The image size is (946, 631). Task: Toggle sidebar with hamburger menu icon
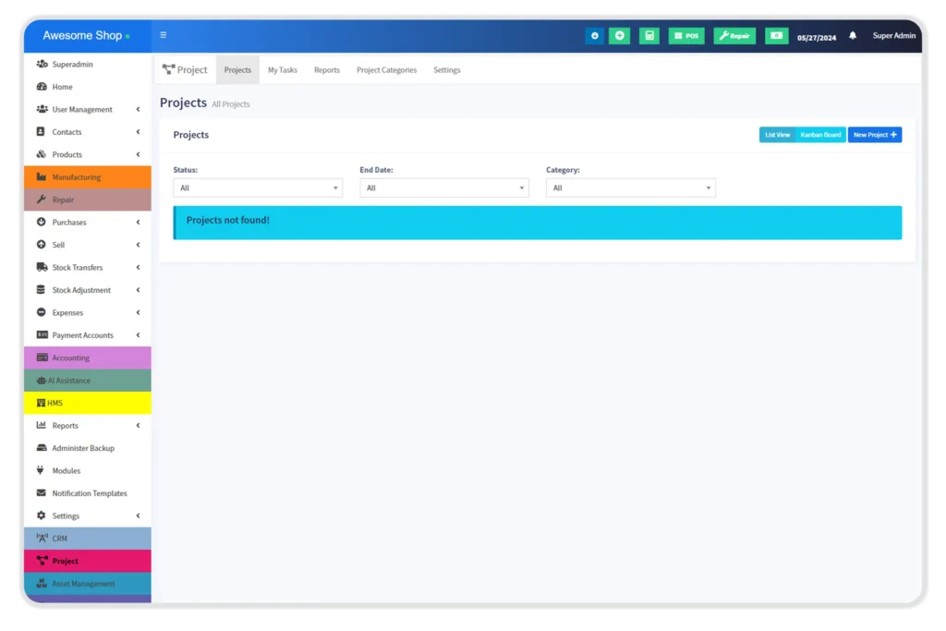pos(164,35)
